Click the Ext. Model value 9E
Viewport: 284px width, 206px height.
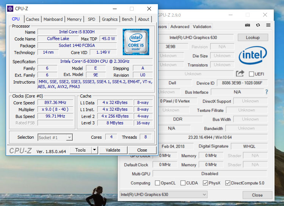pos(96,75)
